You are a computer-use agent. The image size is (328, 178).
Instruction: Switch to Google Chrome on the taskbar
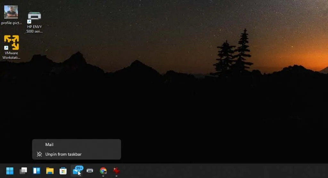[x=103, y=171]
